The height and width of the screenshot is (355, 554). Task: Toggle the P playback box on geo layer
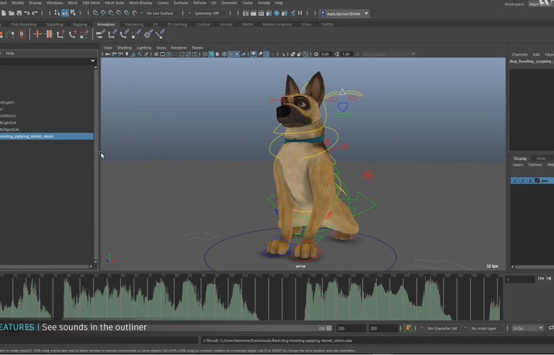523,181
